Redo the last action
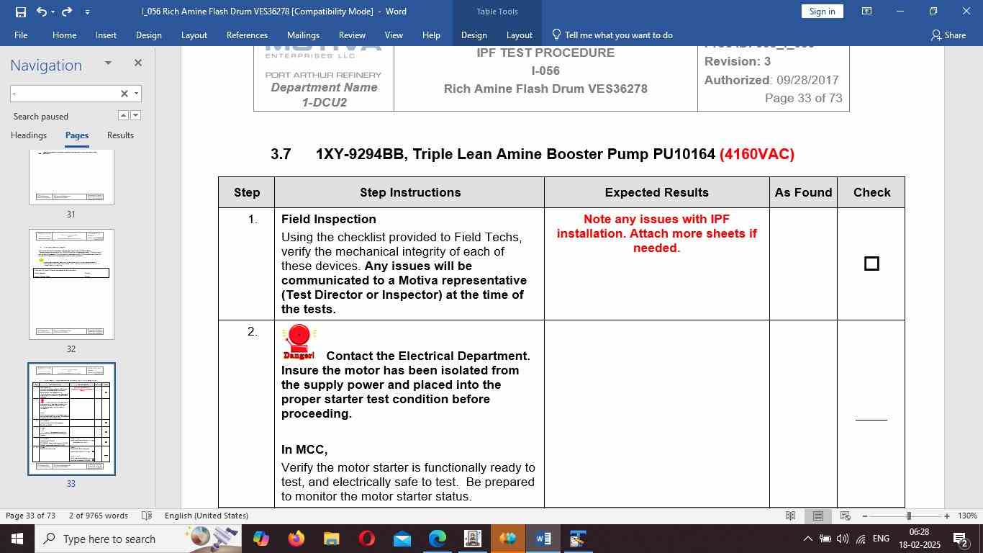 (67, 12)
